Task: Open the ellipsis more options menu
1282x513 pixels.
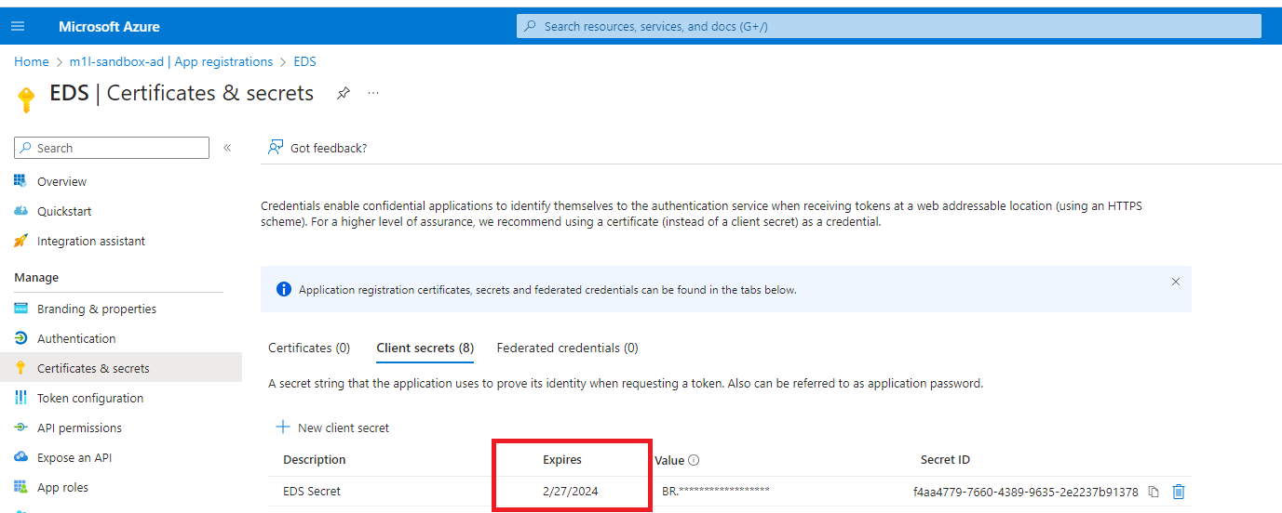Action: [x=373, y=93]
